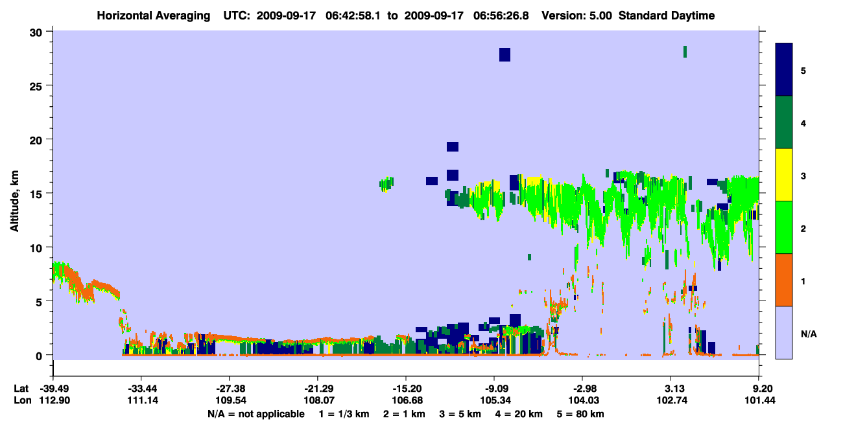Click the yellow color bar segment 3
The width and height of the screenshot is (843, 432).
click(784, 175)
